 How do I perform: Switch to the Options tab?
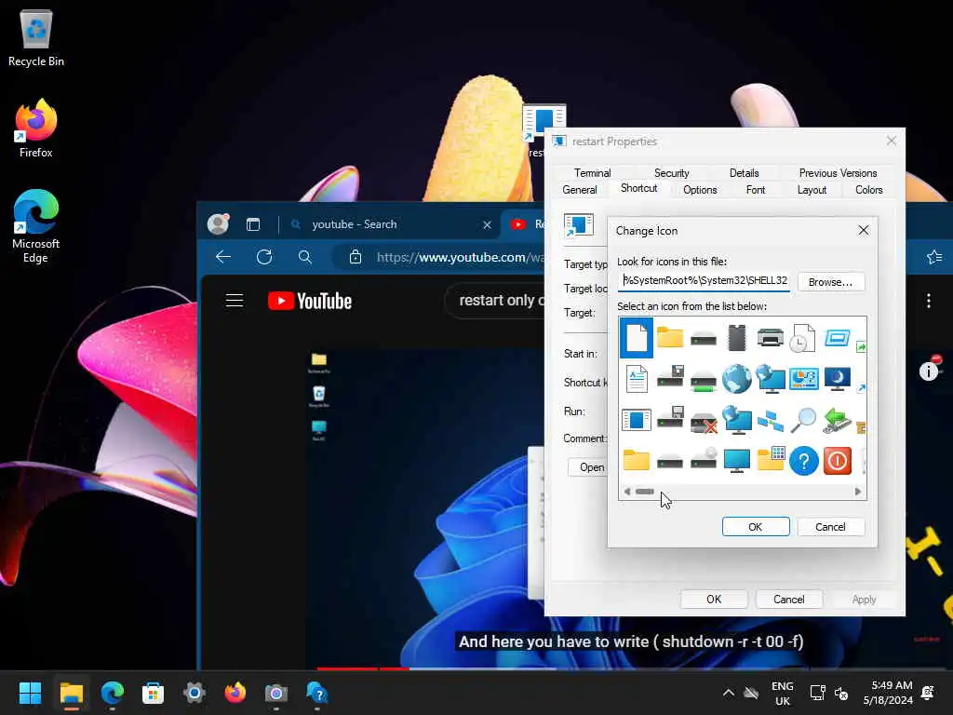(x=700, y=190)
